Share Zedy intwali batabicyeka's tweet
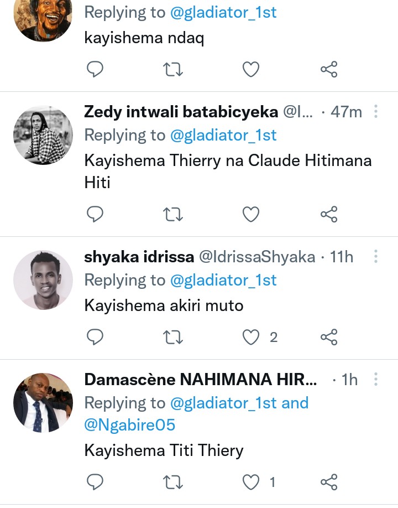This screenshot has height=508, width=398. click(x=329, y=214)
